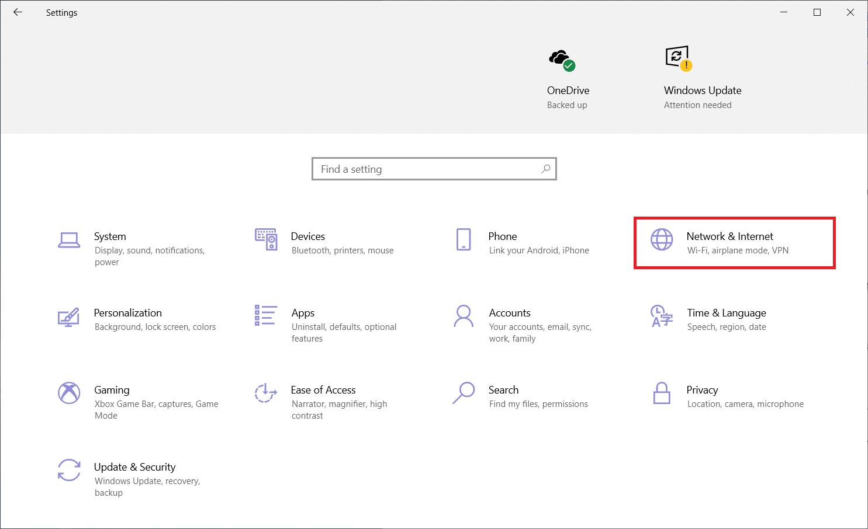Click the Network & Internet globe icon

tap(661, 239)
